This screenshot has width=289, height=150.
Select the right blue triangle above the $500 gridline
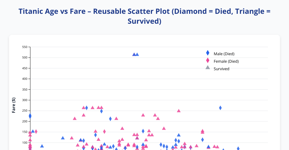[x=137, y=54]
